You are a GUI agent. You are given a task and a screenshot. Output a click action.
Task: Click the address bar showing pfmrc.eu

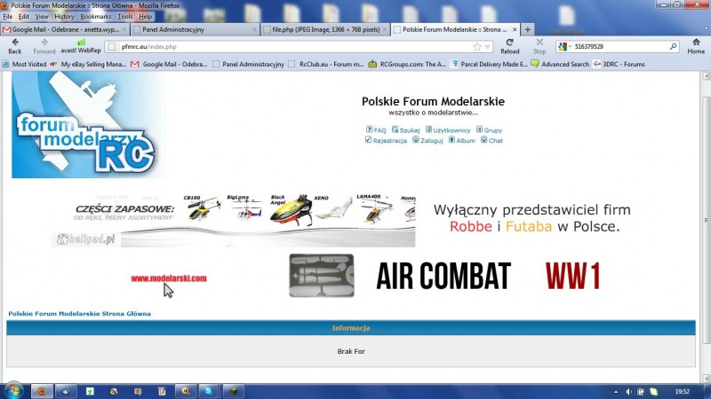pos(300,47)
